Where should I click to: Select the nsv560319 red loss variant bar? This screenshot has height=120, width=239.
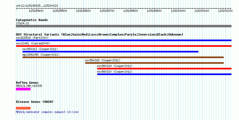164,69
